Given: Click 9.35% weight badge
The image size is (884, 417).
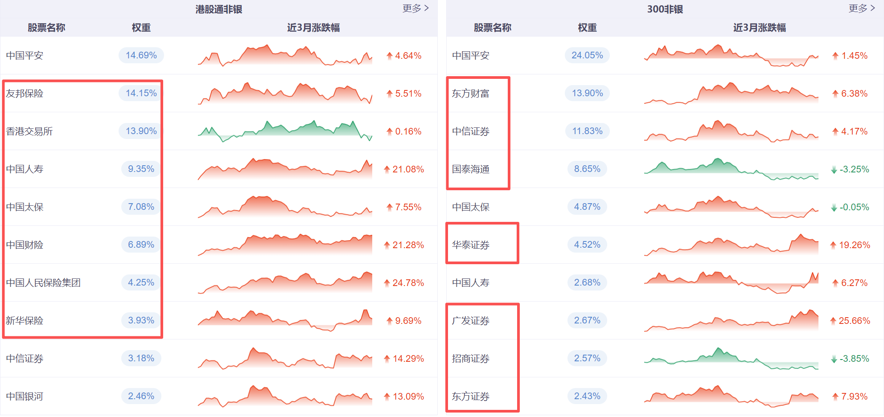Looking at the screenshot, I should (141, 169).
